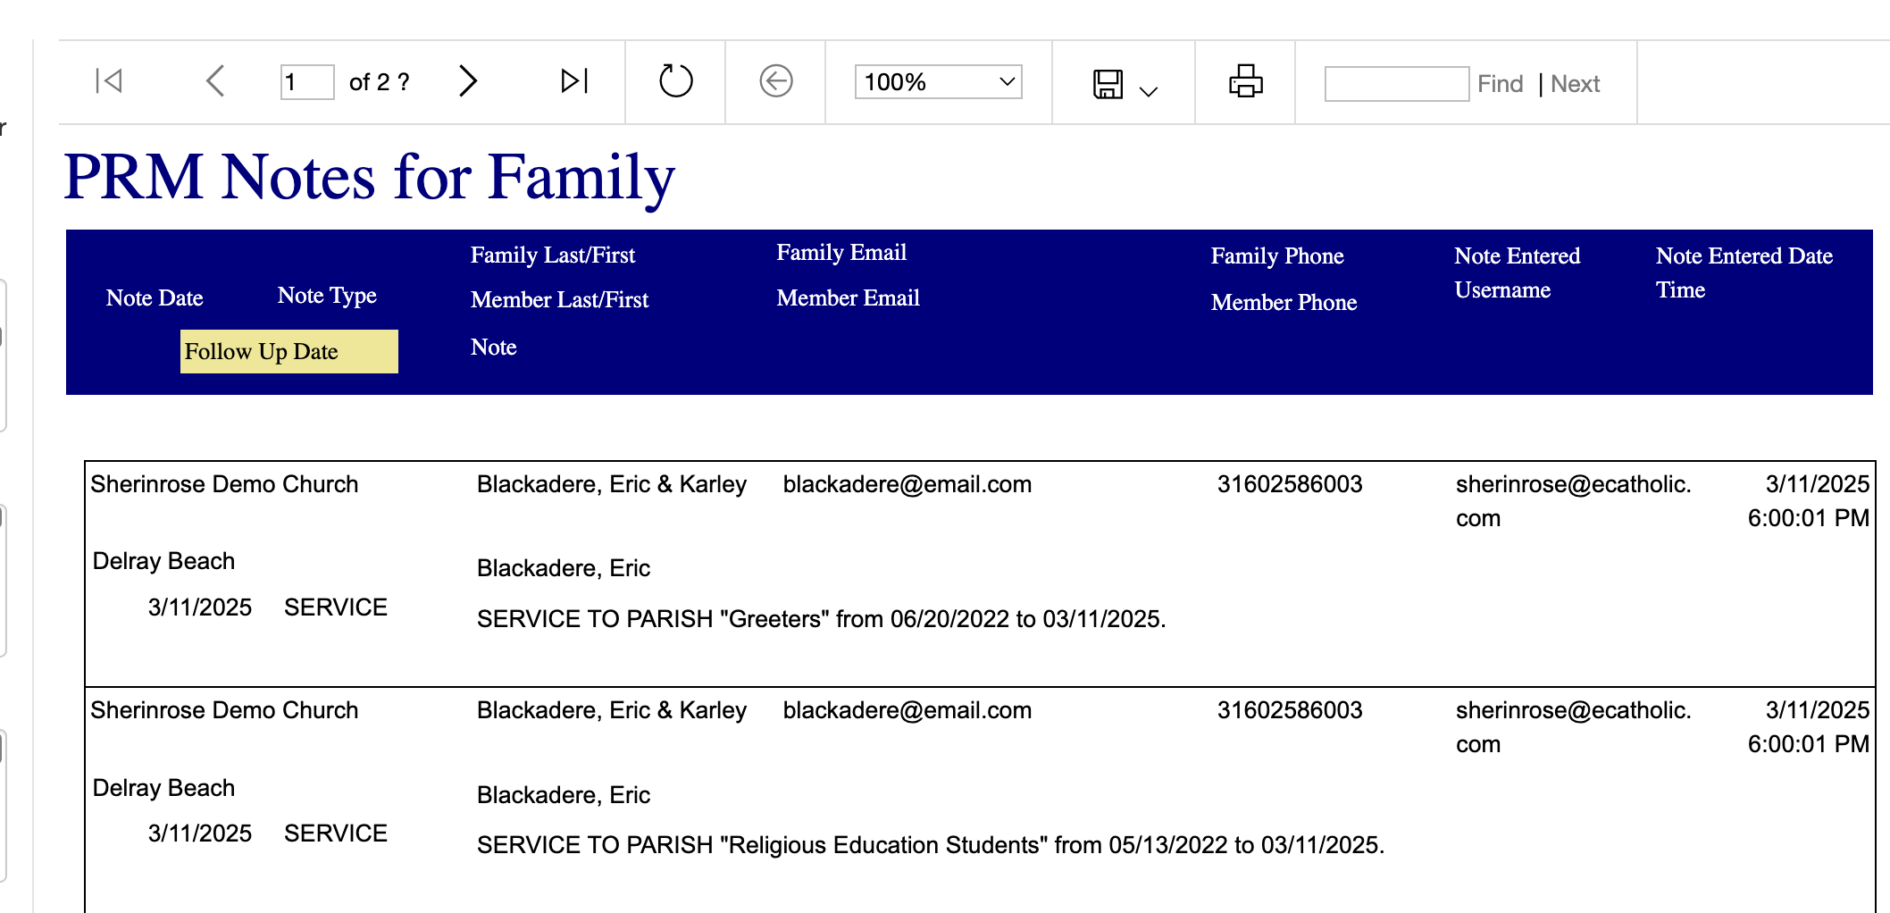Refresh the report with circular arrow
The width and height of the screenshot is (1890, 913).
pos(675,81)
